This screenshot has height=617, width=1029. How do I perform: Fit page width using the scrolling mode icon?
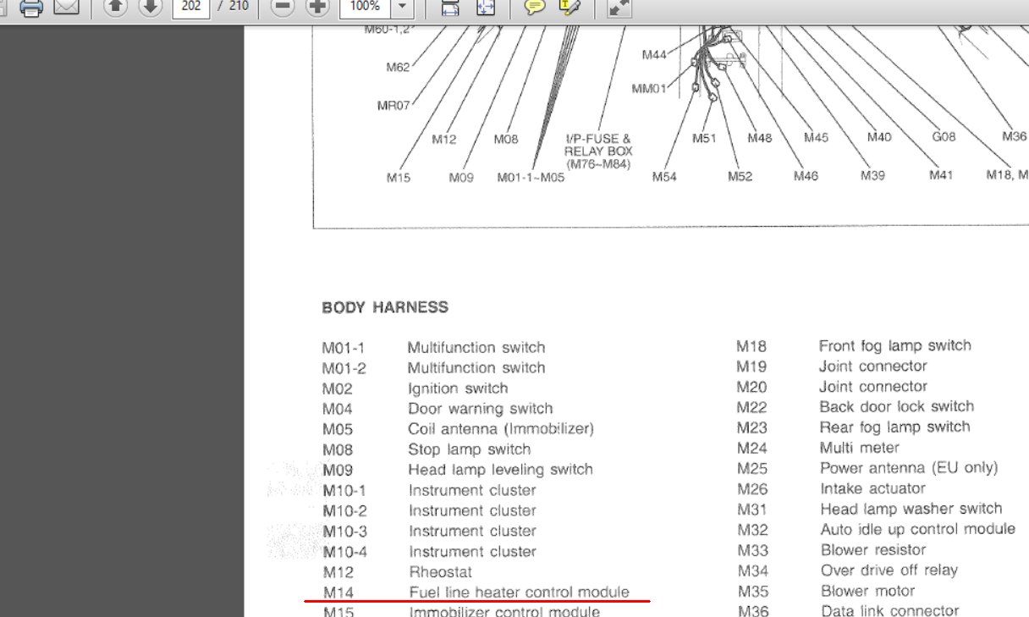tap(450, 8)
